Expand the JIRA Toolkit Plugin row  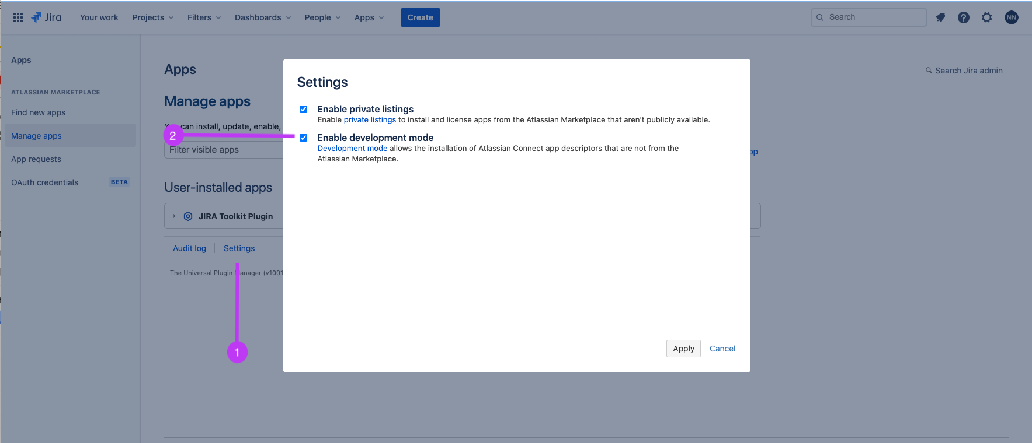point(174,216)
